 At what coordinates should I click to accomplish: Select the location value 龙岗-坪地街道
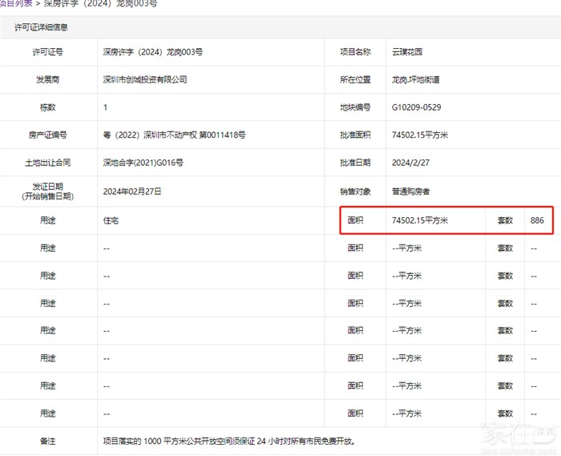coord(415,80)
